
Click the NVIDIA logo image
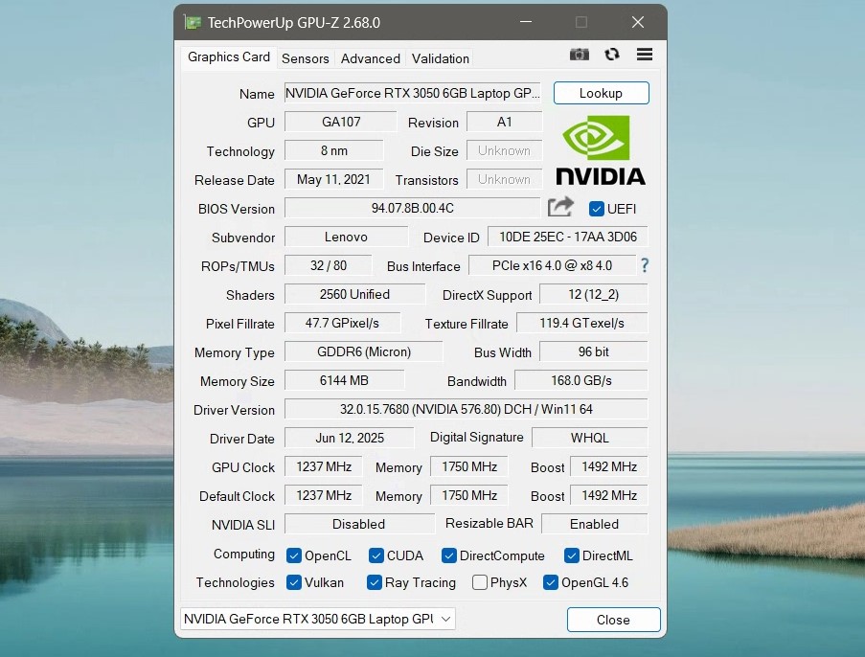601,149
